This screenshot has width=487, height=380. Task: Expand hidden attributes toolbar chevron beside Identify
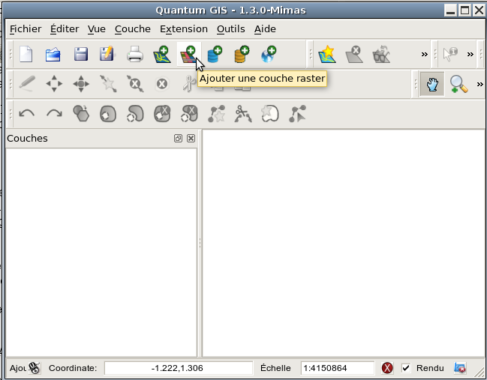470,54
